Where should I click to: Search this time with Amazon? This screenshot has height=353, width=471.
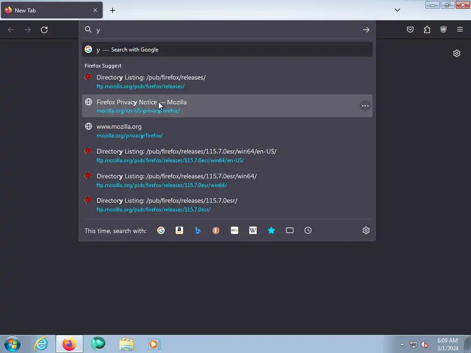tap(179, 230)
